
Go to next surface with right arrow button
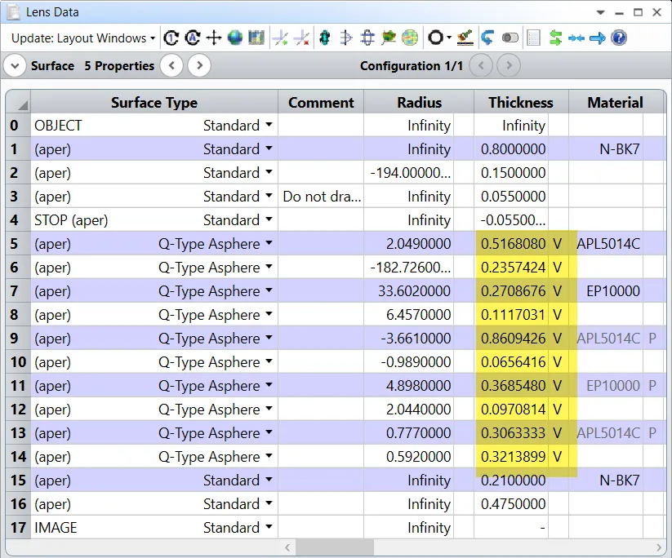[x=198, y=66]
